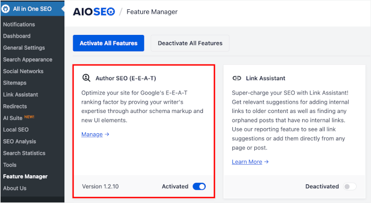The height and width of the screenshot is (203, 371).
Task: Open Search Appearance menu item
Action: tap(28, 59)
